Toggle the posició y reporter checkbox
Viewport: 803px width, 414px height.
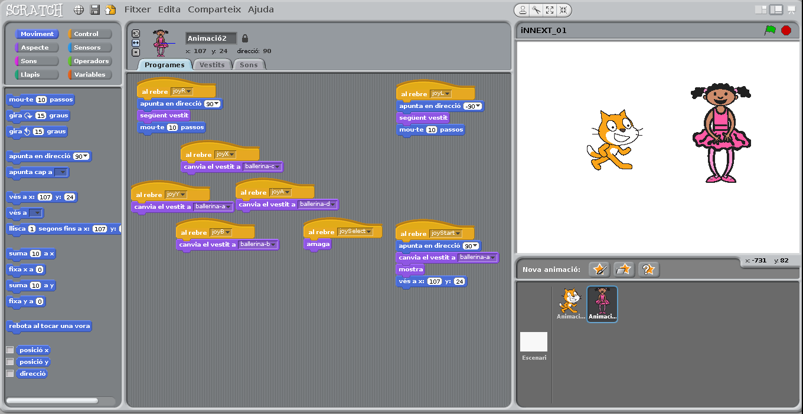(x=10, y=362)
